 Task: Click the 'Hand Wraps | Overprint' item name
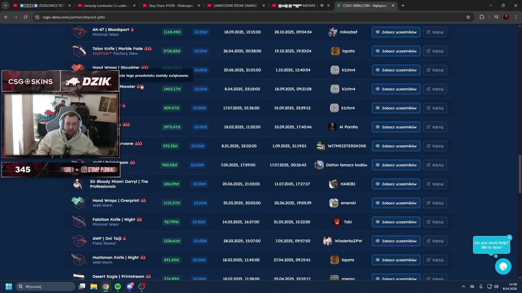point(116,201)
